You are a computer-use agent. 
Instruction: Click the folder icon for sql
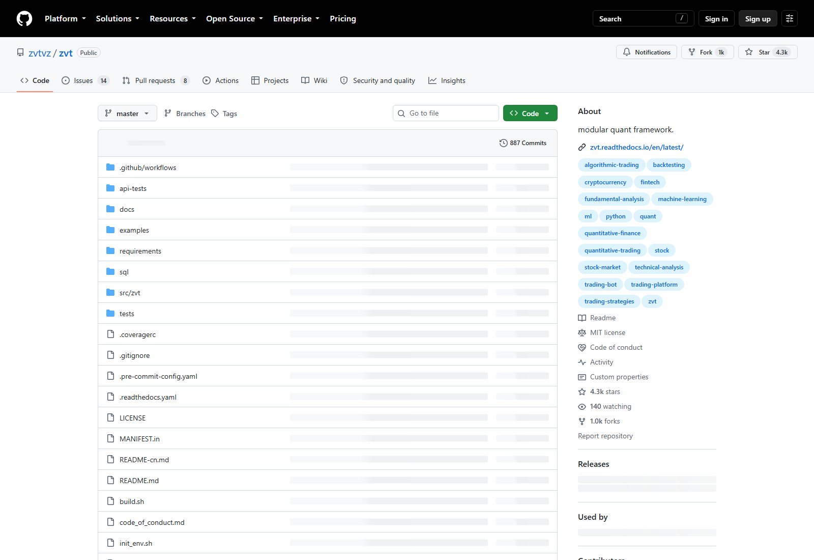110,272
